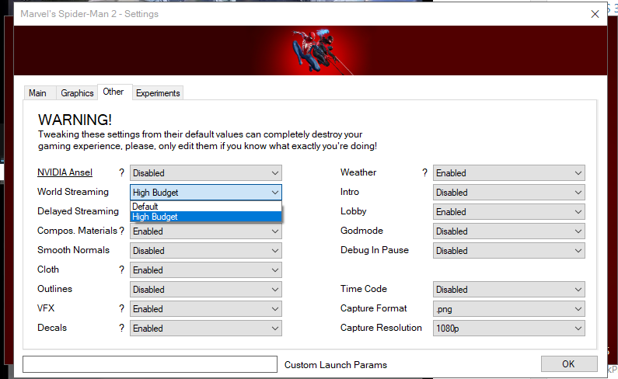Open the Outlines dropdown

pyautogui.click(x=206, y=289)
